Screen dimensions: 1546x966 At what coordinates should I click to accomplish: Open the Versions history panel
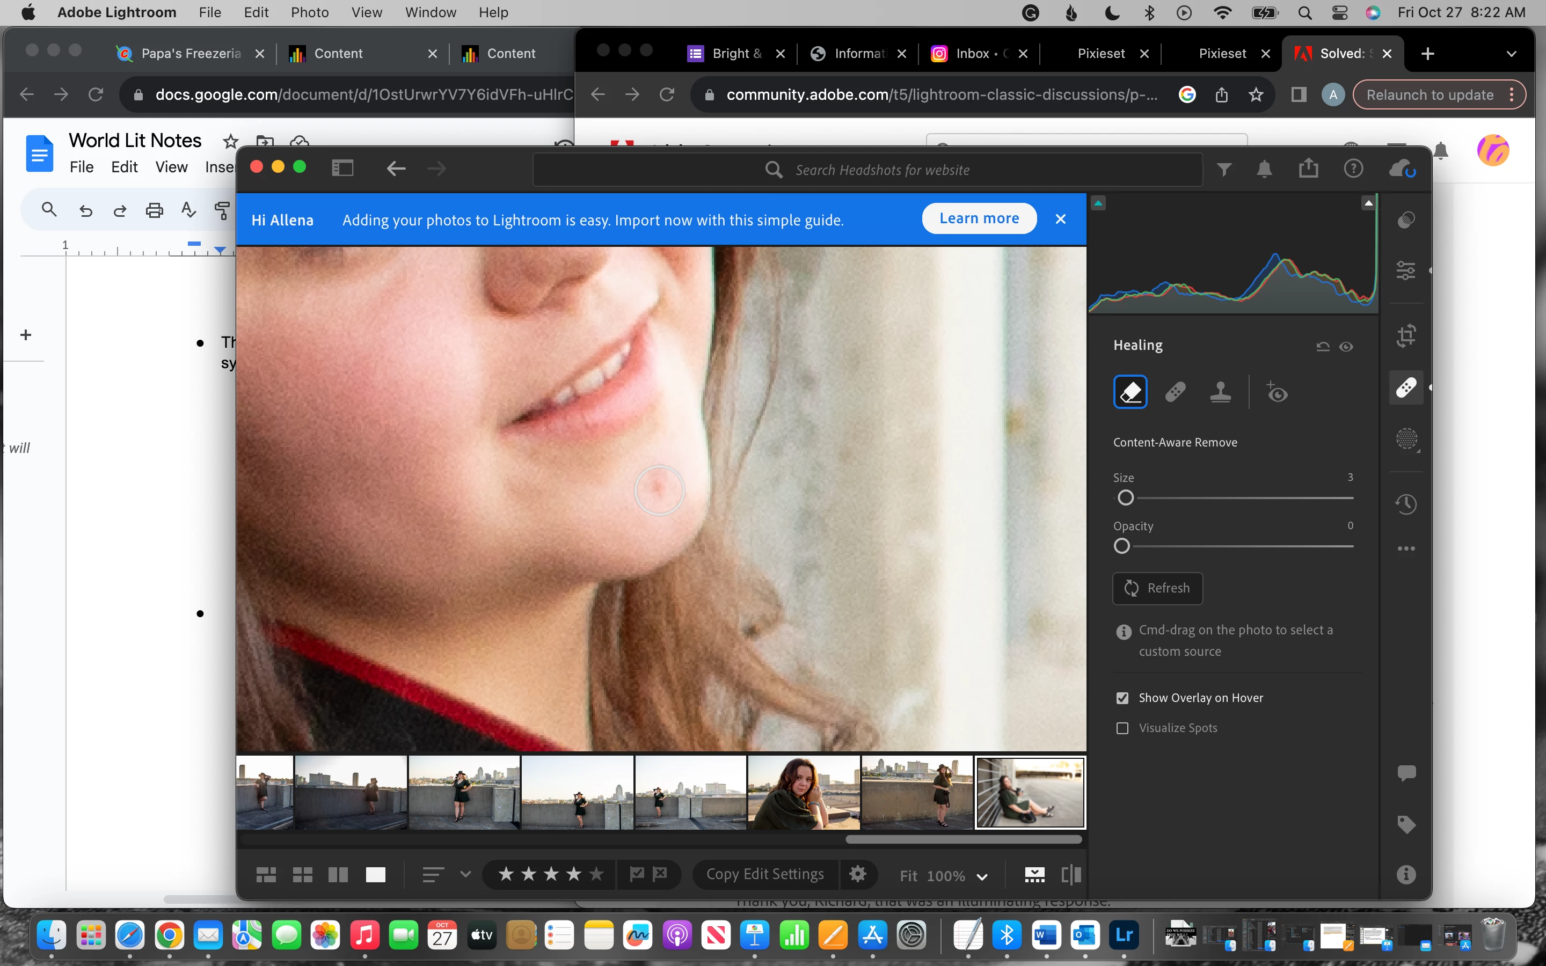1406,504
